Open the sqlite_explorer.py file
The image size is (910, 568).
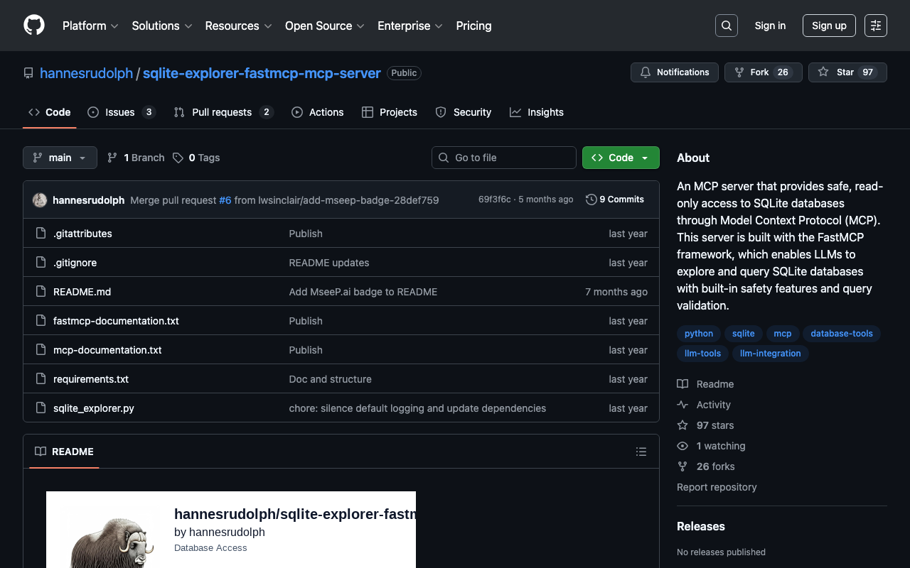(94, 408)
